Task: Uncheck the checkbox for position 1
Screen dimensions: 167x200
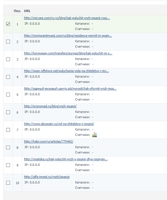Action: (8, 24)
